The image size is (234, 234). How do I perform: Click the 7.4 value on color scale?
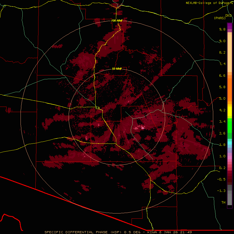pos(222,64)
